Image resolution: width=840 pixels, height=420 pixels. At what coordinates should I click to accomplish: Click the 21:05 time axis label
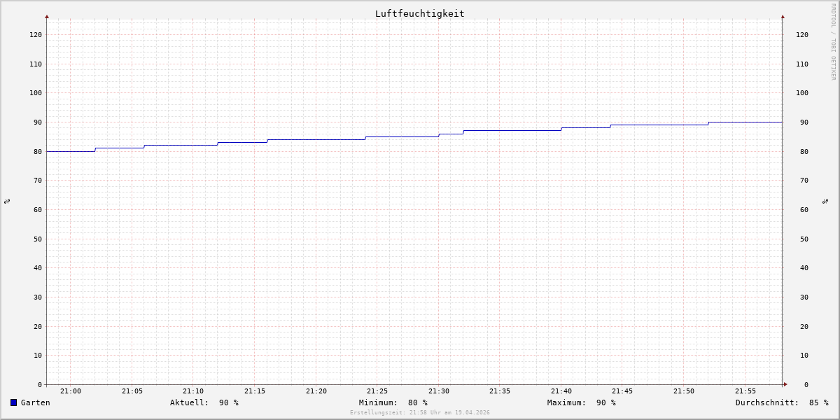(x=132, y=391)
